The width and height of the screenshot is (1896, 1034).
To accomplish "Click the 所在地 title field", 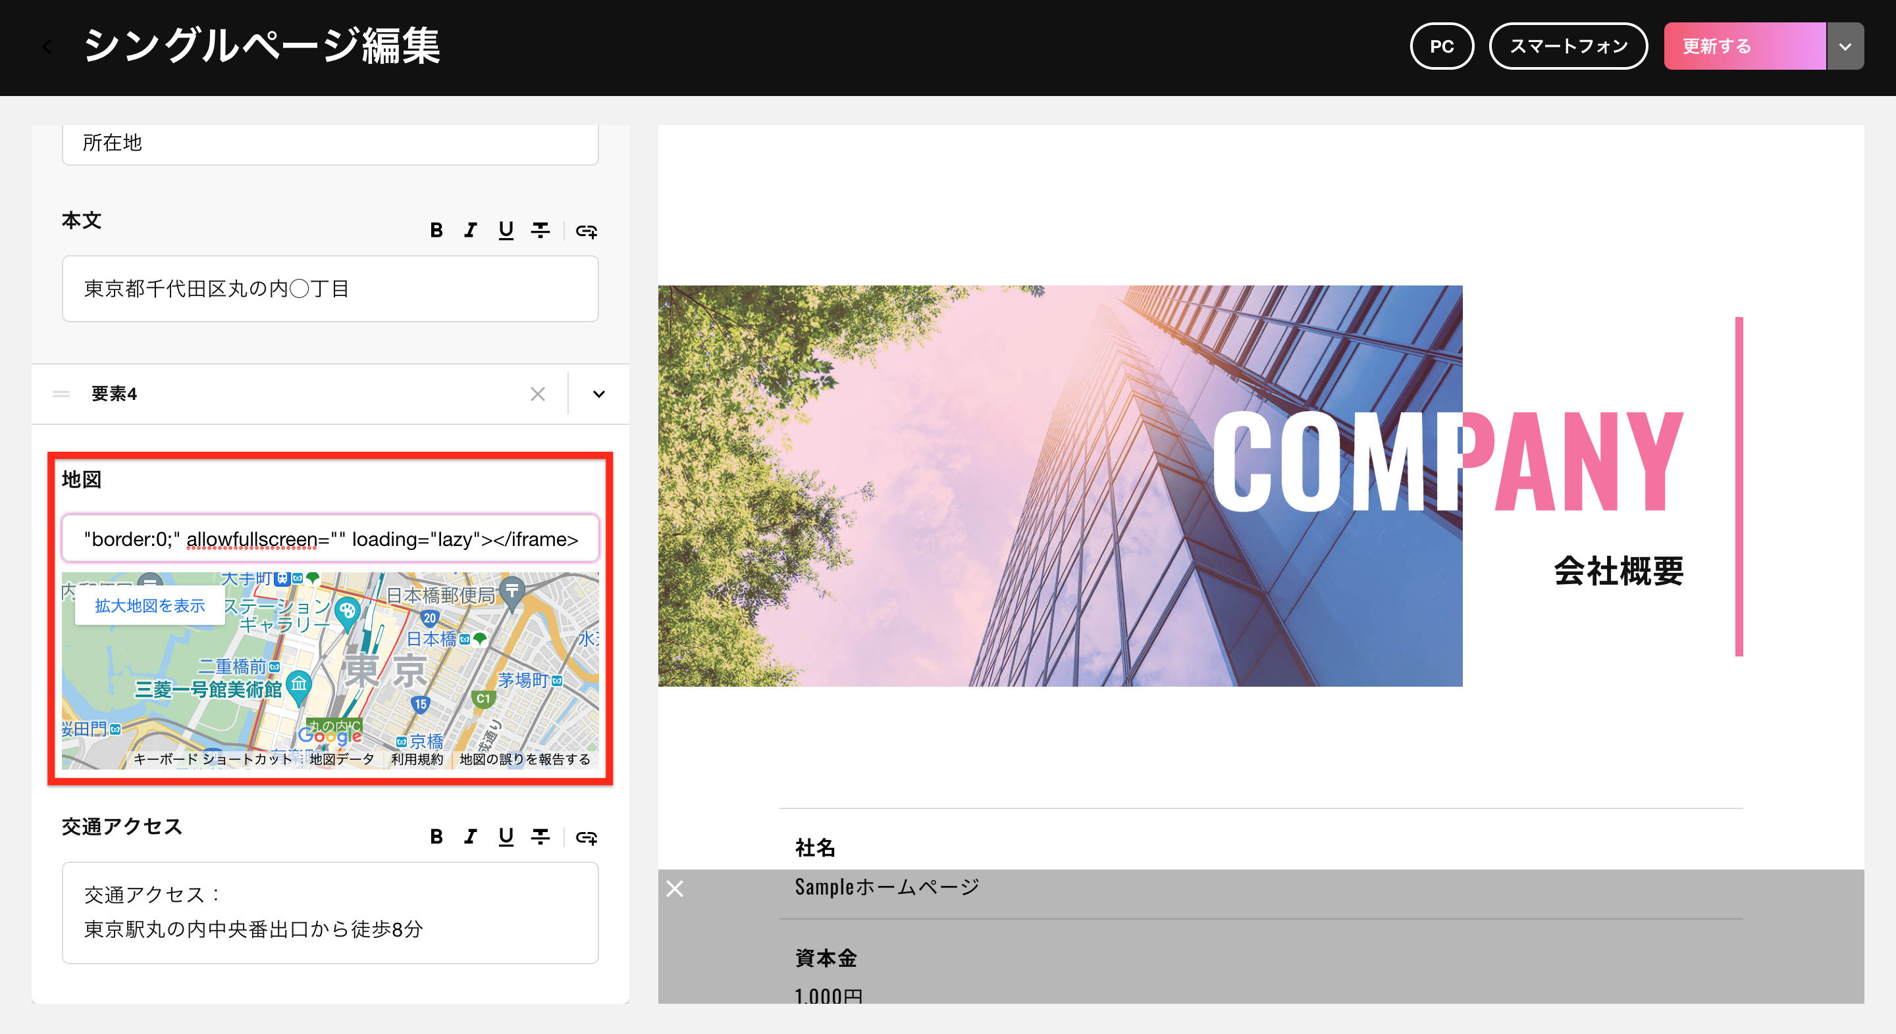I will pyautogui.click(x=330, y=143).
